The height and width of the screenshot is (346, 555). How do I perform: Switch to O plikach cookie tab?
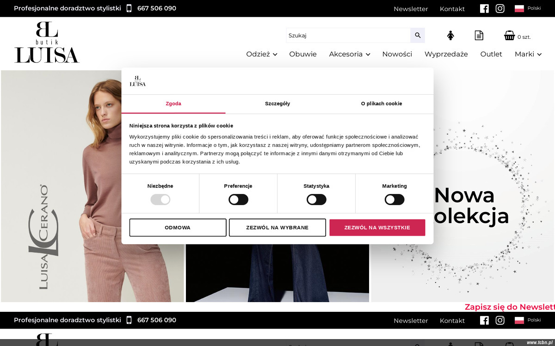click(x=382, y=103)
